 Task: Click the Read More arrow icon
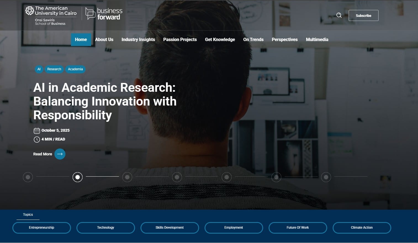click(x=60, y=154)
